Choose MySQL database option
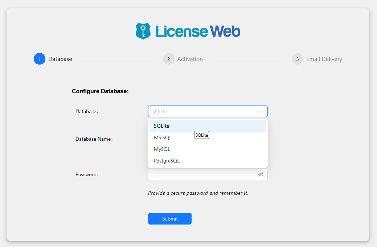This screenshot has width=377, height=247. pos(208,149)
